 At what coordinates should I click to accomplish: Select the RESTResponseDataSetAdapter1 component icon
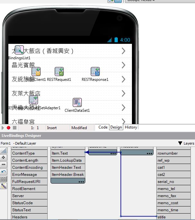(x=33, y=100)
